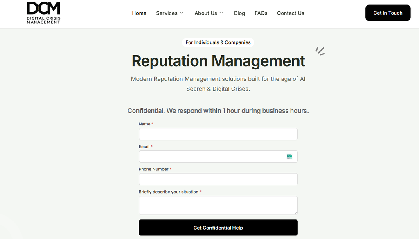
Task: Click the Get In Touch button
Action: tap(388, 13)
